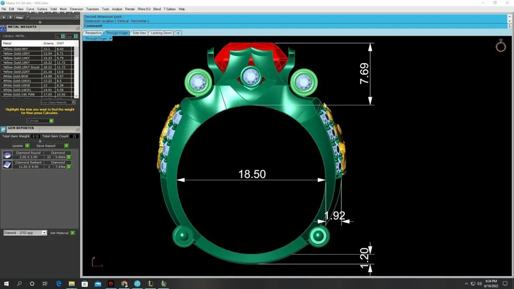Launch Microsoft Edge from the taskbar
Screen dimensions: 514x289
pyautogui.click(x=59, y=283)
